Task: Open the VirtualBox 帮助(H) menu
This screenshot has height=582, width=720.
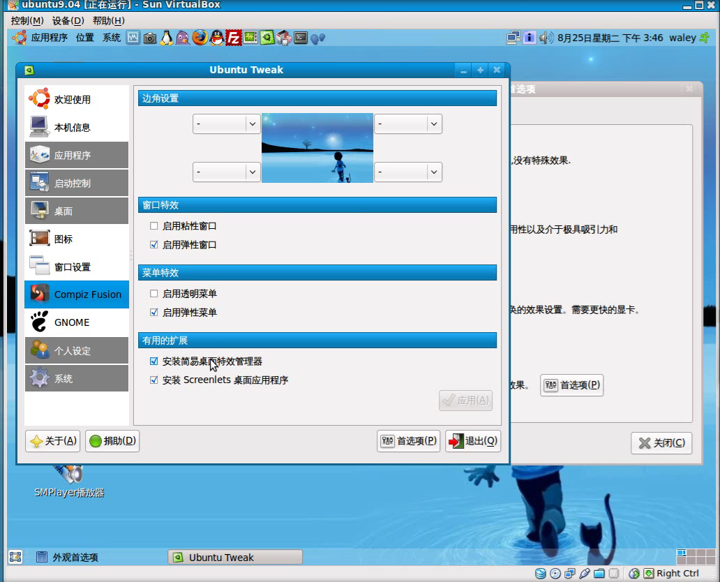Action: point(108,21)
